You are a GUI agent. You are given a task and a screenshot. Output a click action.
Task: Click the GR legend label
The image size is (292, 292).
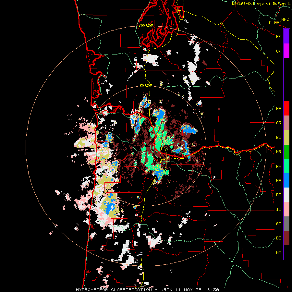tap(278, 123)
